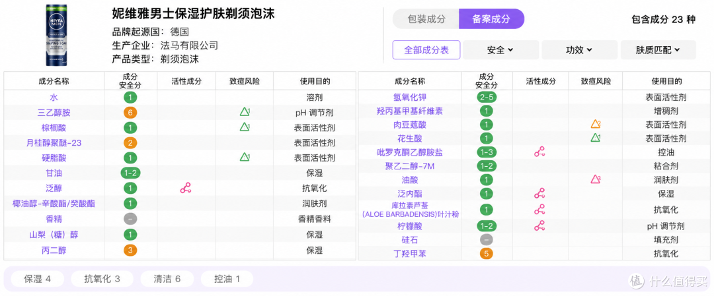
Task: Click the acne risk triangle for 三乙醇胺
Action: (245, 112)
